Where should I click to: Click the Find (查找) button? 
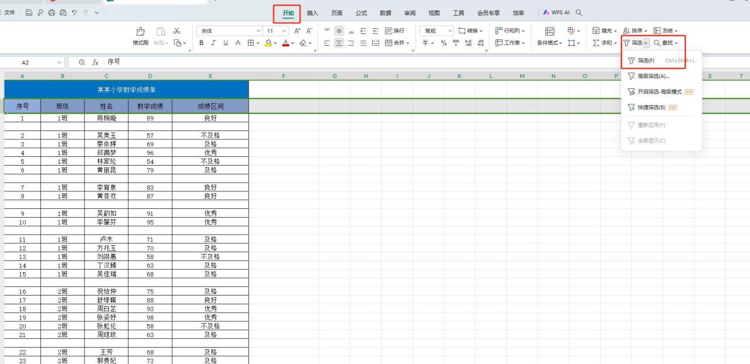point(666,43)
